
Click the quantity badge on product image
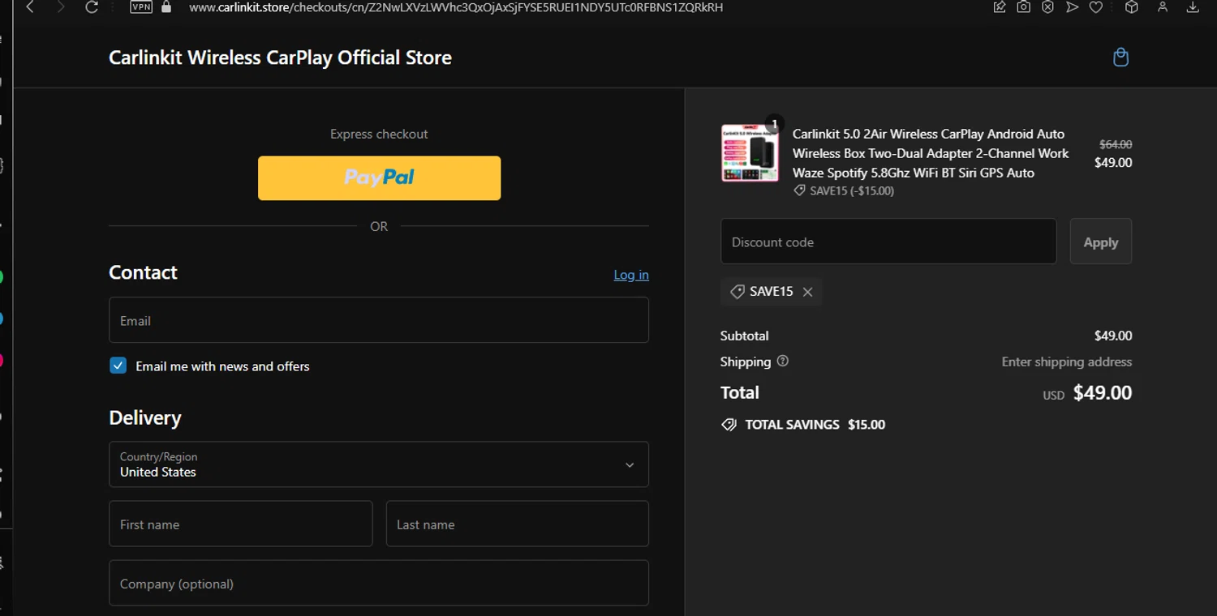[774, 124]
